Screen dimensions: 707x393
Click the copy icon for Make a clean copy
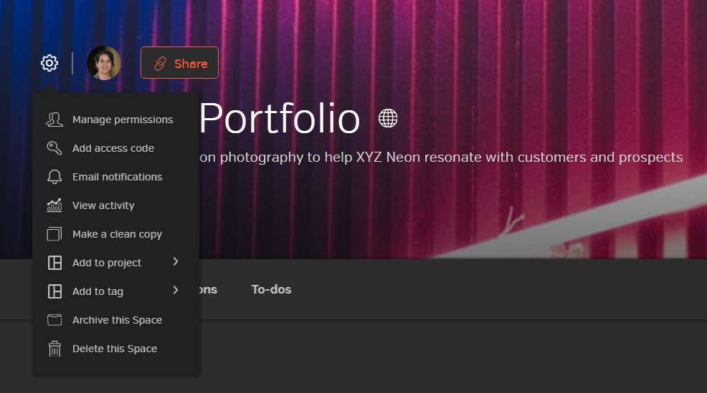(x=54, y=234)
